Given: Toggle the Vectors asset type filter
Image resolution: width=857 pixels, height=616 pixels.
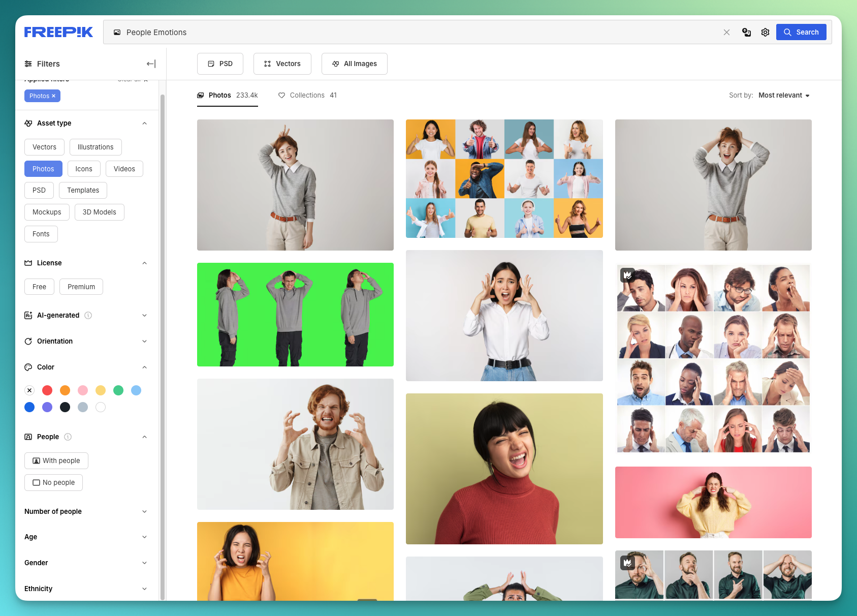Looking at the screenshot, I should pyautogui.click(x=44, y=147).
